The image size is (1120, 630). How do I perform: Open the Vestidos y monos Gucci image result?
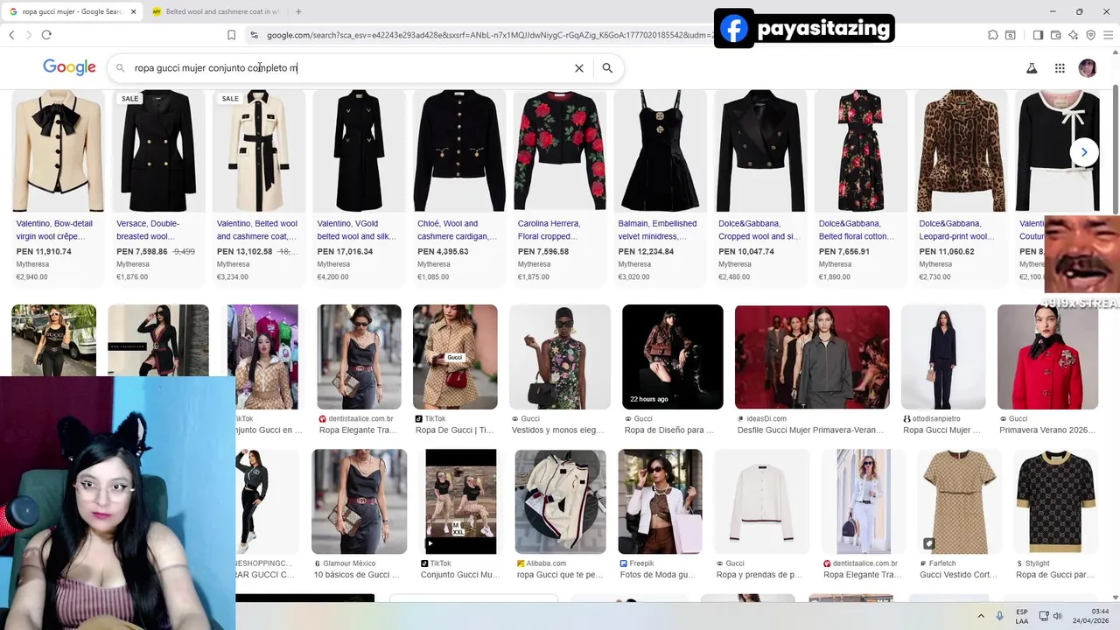[x=560, y=357]
